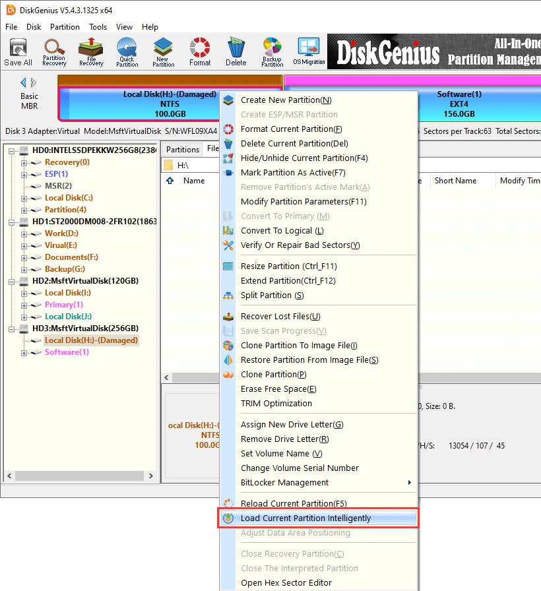This screenshot has height=591, width=541.
Task: Expand the Software(1) partition node
Action: 24,352
